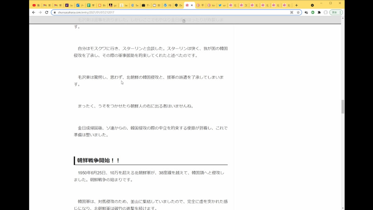Switch to the Outlook mail tab
Viewport: 373px width, 210px height.
click(80, 5)
